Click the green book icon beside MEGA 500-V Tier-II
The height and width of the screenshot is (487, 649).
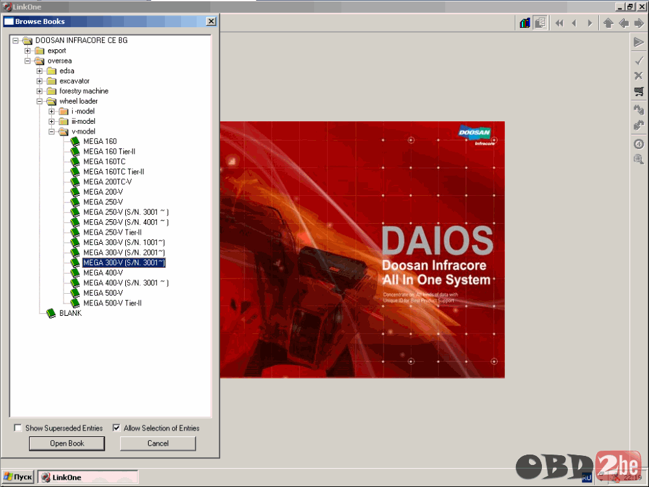click(x=75, y=303)
